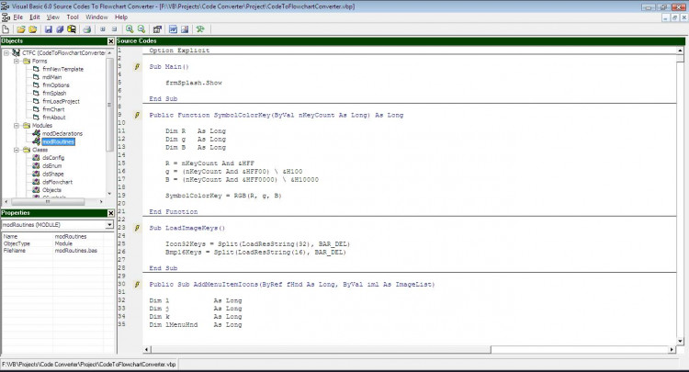
Task: Collapse the Class folder in Objects tree
Action: pos(16,149)
